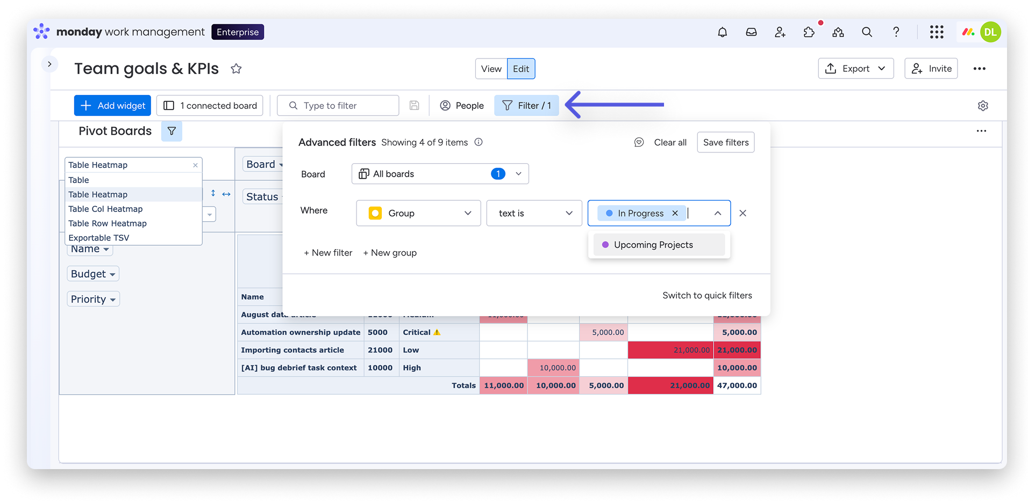This screenshot has height=504, width=1028.
Task: Switch to View mode
Action: tap(491, 69)
